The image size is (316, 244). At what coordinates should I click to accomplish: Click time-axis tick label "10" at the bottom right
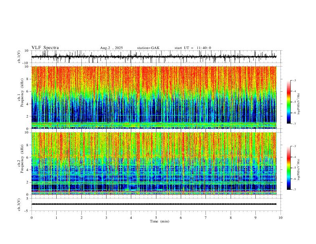[280, 218]
